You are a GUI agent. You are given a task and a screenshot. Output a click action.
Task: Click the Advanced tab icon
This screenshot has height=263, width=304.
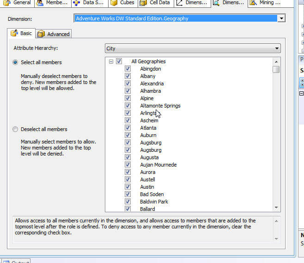tap(41, 34)
